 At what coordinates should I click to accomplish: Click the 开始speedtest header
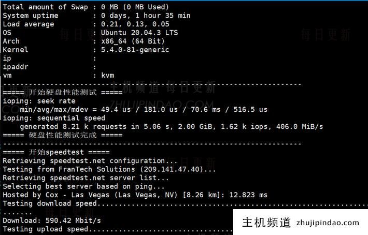click(56, 152)
